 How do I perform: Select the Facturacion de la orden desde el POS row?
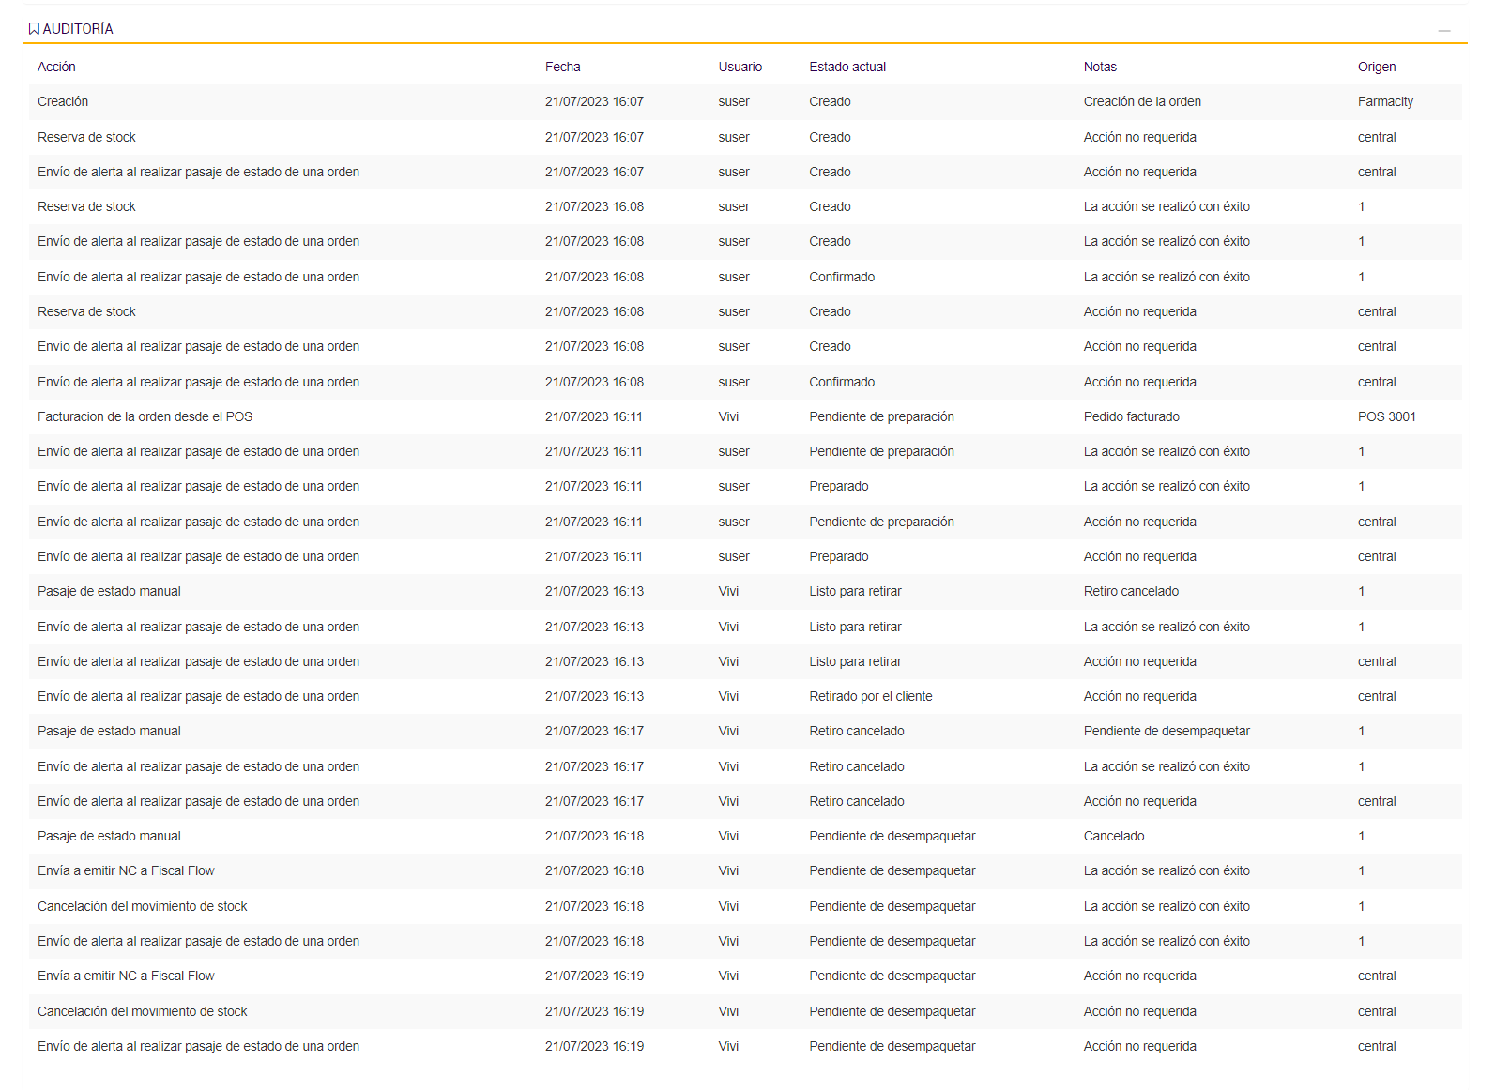point(145,416)
